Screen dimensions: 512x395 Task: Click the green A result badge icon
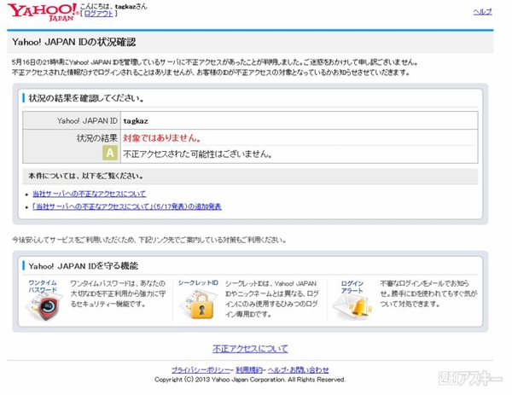click(110, 153)
